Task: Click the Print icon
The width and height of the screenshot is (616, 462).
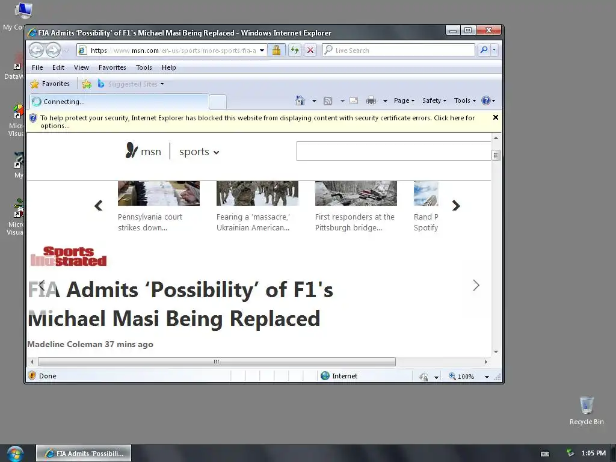Action: (371, 101)
